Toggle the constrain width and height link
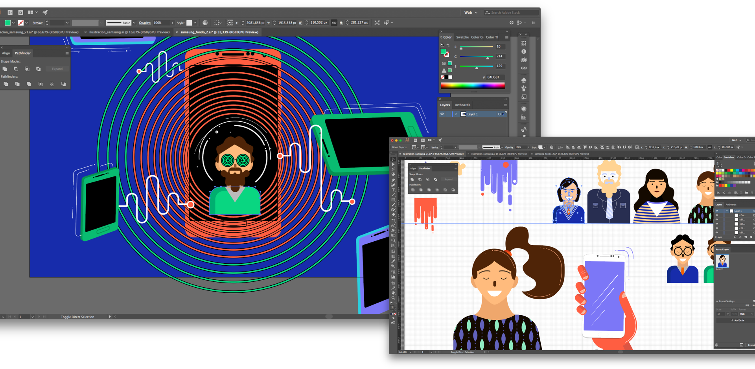 click(x=334, y=23)
